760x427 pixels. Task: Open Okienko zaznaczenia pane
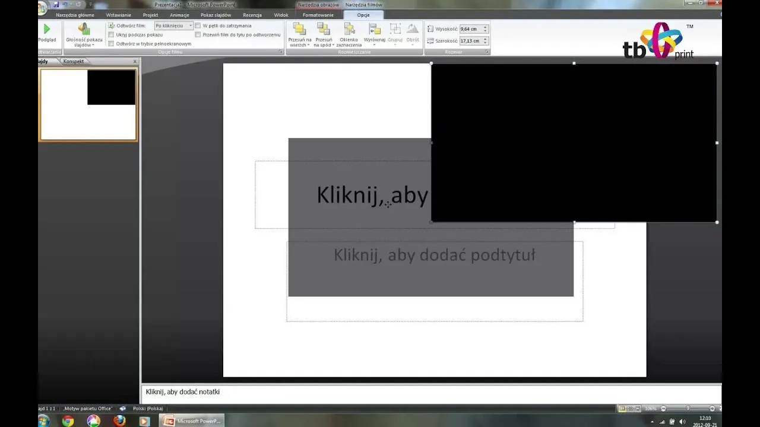coord(349,35)
